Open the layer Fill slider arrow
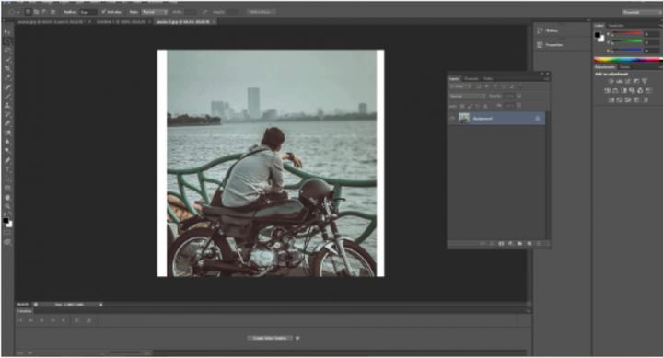 [x=518, y=106]
